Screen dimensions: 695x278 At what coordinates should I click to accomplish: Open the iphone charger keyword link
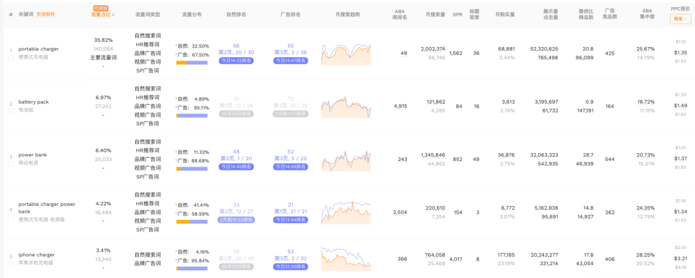(36, 255)
